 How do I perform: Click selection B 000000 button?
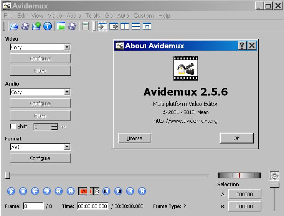click(244, 206)
